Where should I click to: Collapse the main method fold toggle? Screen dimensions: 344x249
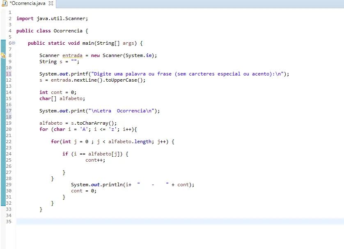(14, 43)
